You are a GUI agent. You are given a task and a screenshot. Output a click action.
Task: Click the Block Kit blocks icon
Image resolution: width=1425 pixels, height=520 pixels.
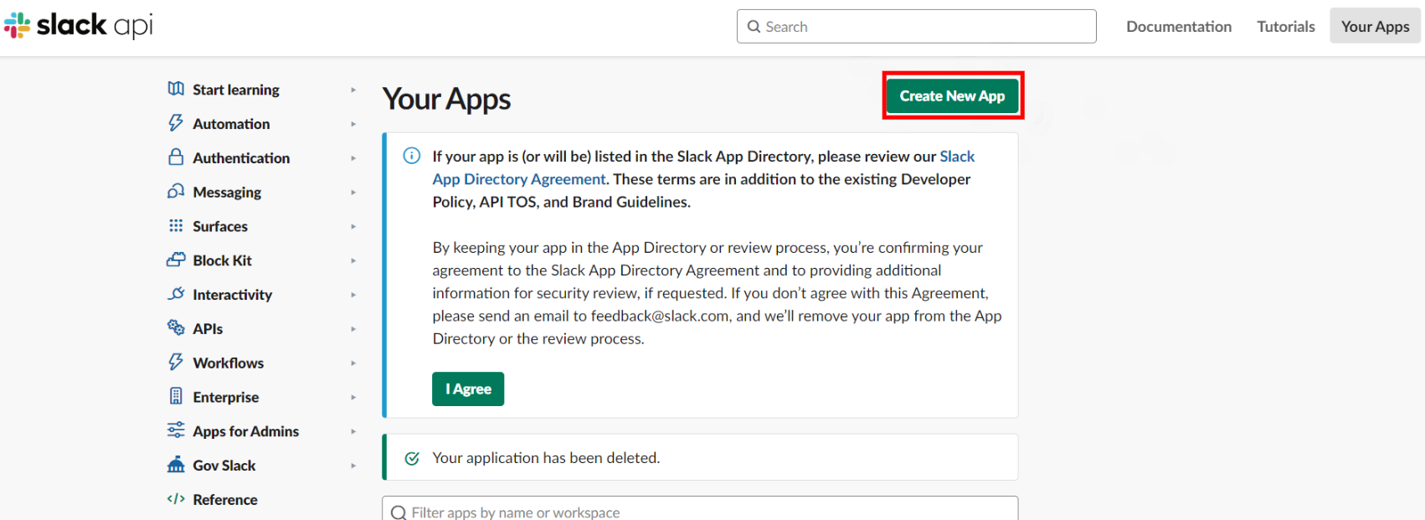[176, 260]
